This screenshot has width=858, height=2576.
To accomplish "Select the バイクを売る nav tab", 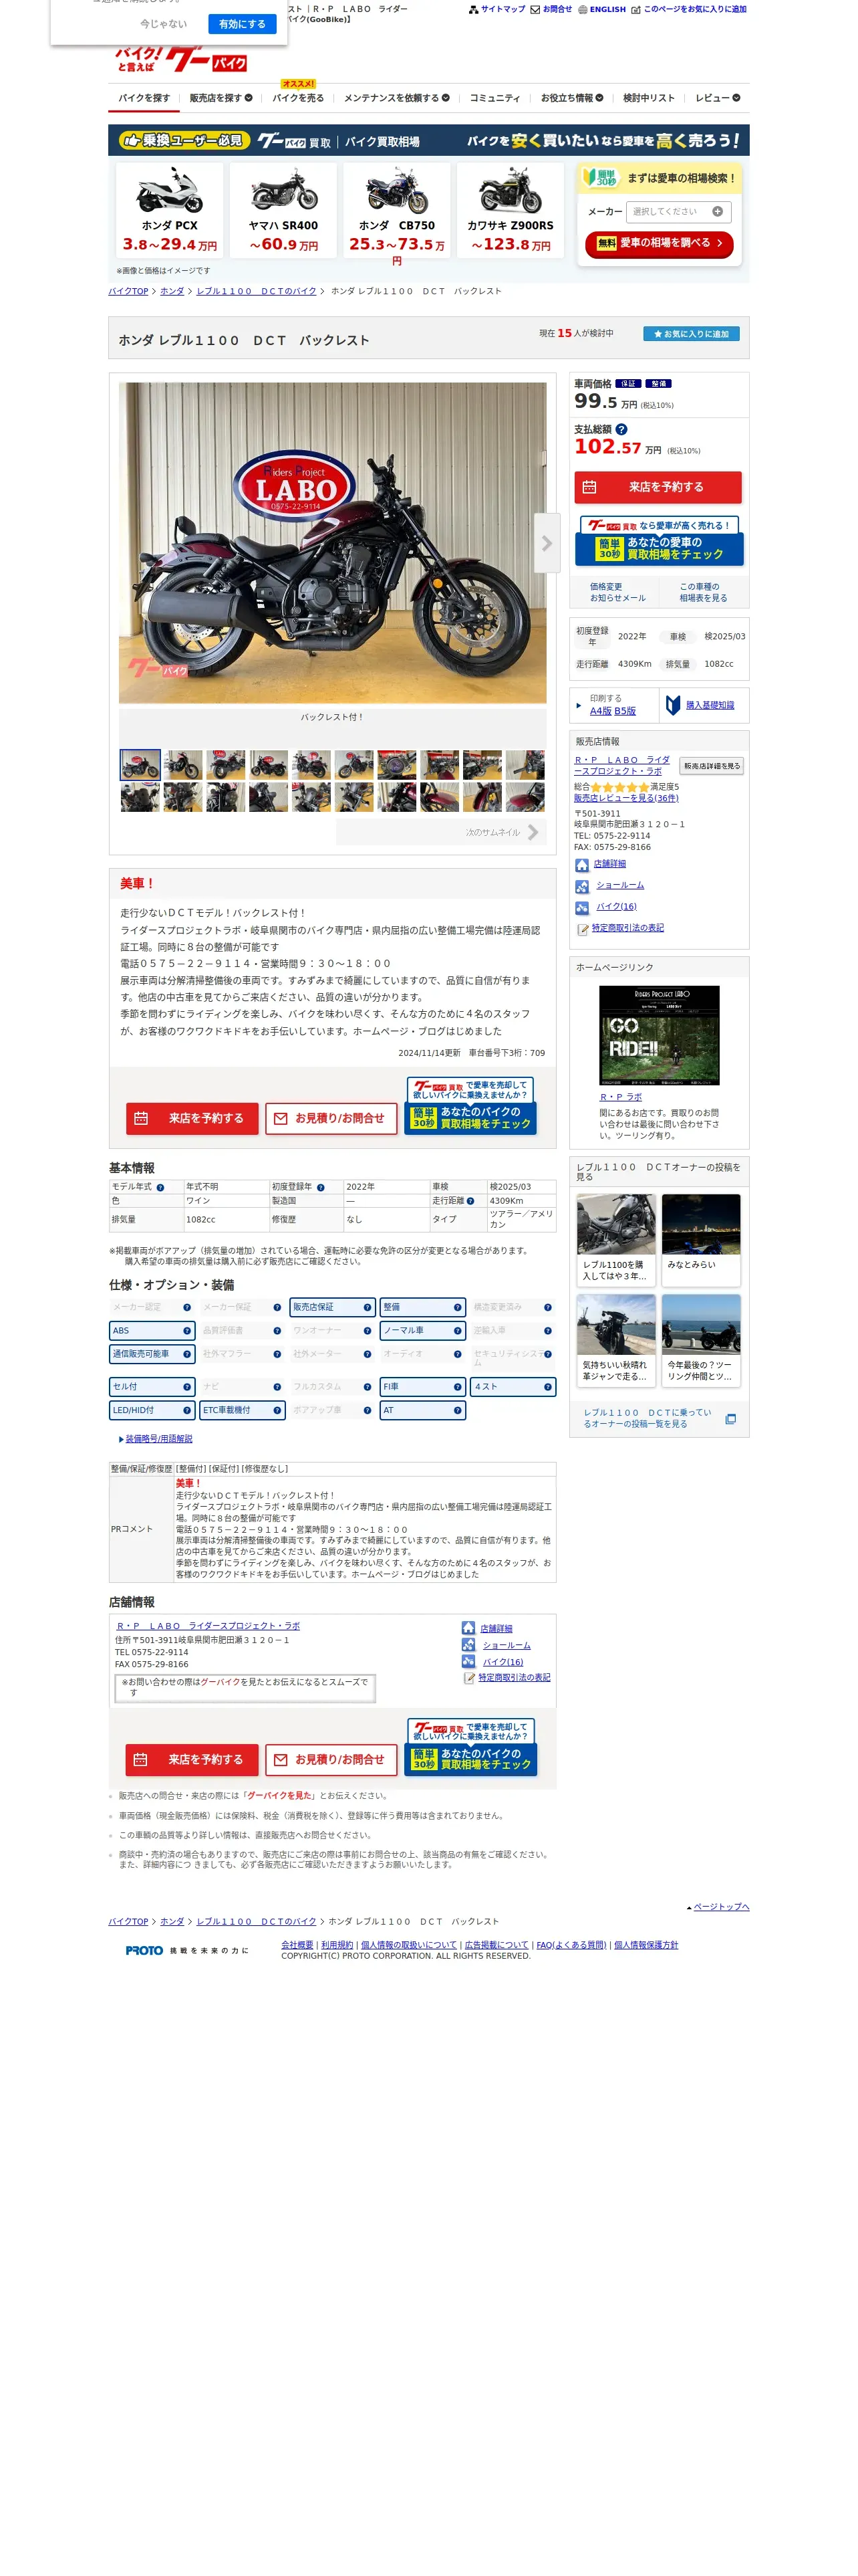I will [x=297, y=98].
